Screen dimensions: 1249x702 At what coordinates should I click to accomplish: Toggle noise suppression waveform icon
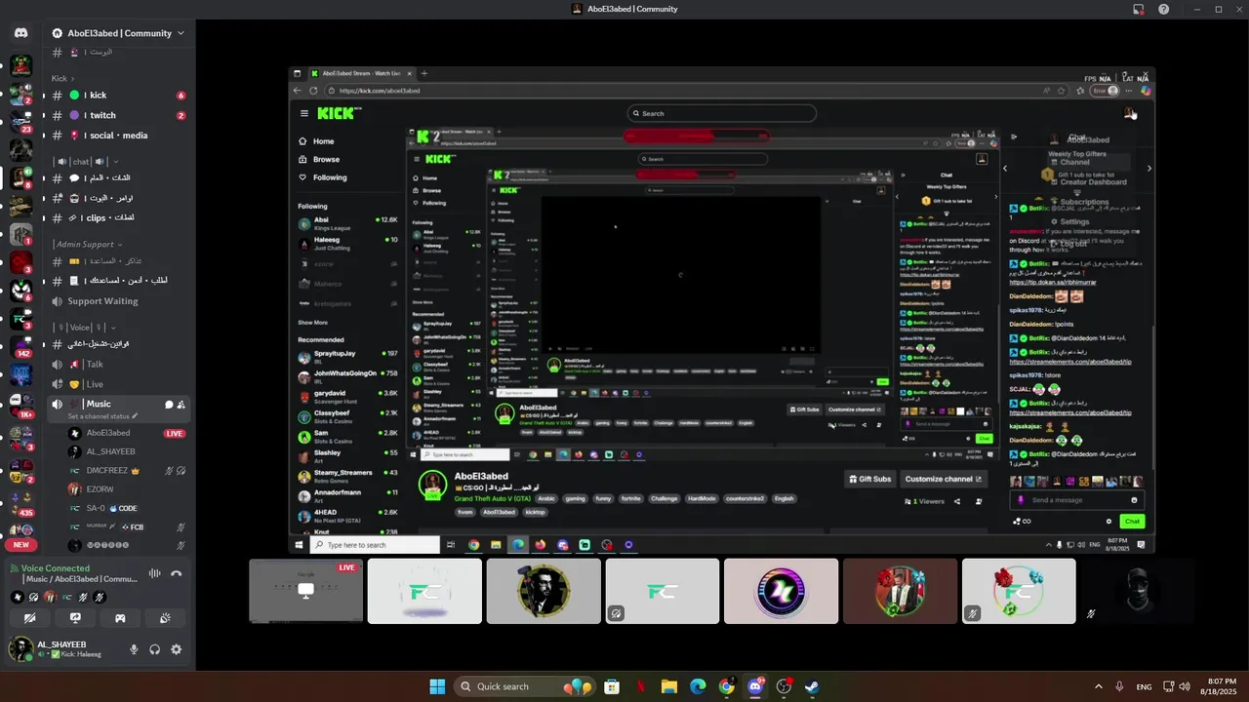point(154,573)
